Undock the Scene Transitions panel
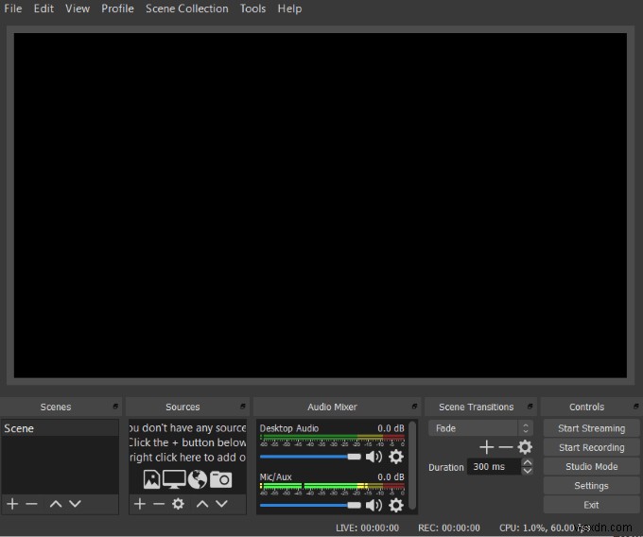The image size is (643, 537). pos(530,407)
